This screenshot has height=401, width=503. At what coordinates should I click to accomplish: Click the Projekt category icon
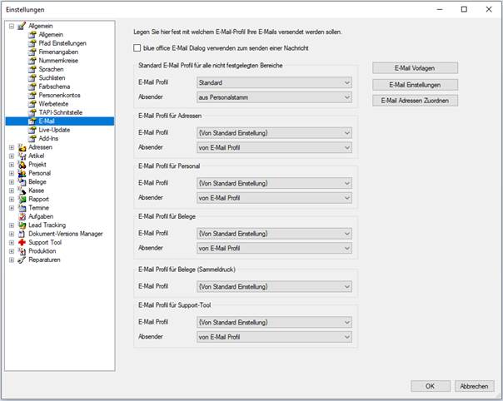point(22,165)
